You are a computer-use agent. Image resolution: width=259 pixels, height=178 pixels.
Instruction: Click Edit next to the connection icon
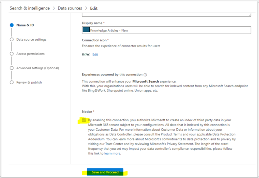pos(95,54)
